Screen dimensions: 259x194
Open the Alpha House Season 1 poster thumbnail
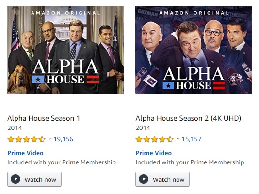(65, 50)
